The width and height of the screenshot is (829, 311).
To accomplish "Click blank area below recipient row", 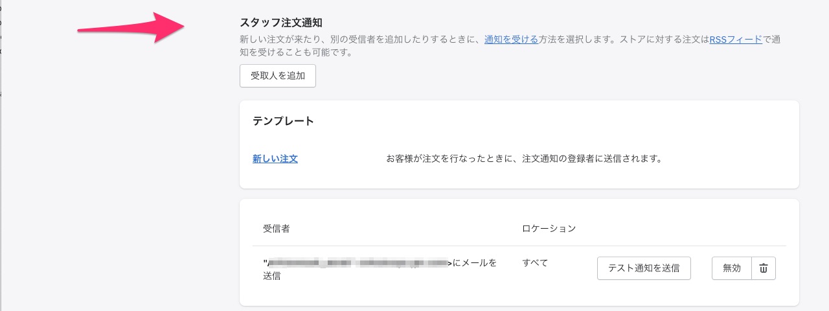I will 518,295.
